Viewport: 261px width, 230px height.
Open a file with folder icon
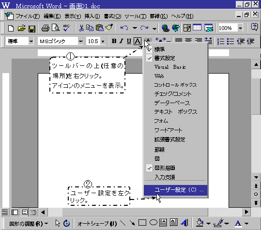point(21,28)
